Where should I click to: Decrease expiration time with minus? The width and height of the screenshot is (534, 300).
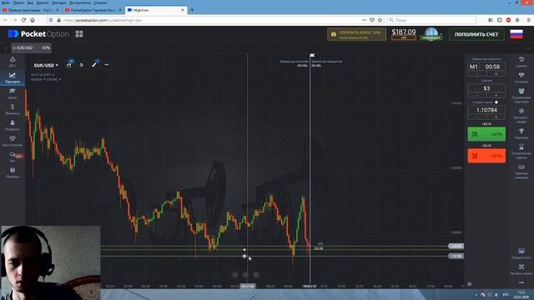tap(477, 73)
